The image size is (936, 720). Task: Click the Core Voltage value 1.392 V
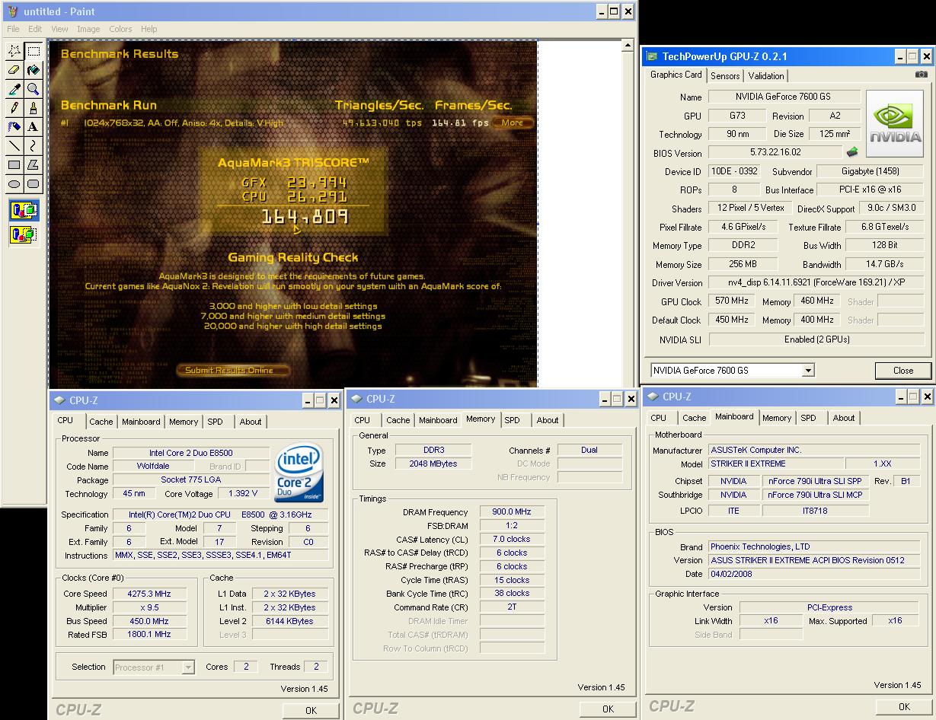[x=243, y=494]
